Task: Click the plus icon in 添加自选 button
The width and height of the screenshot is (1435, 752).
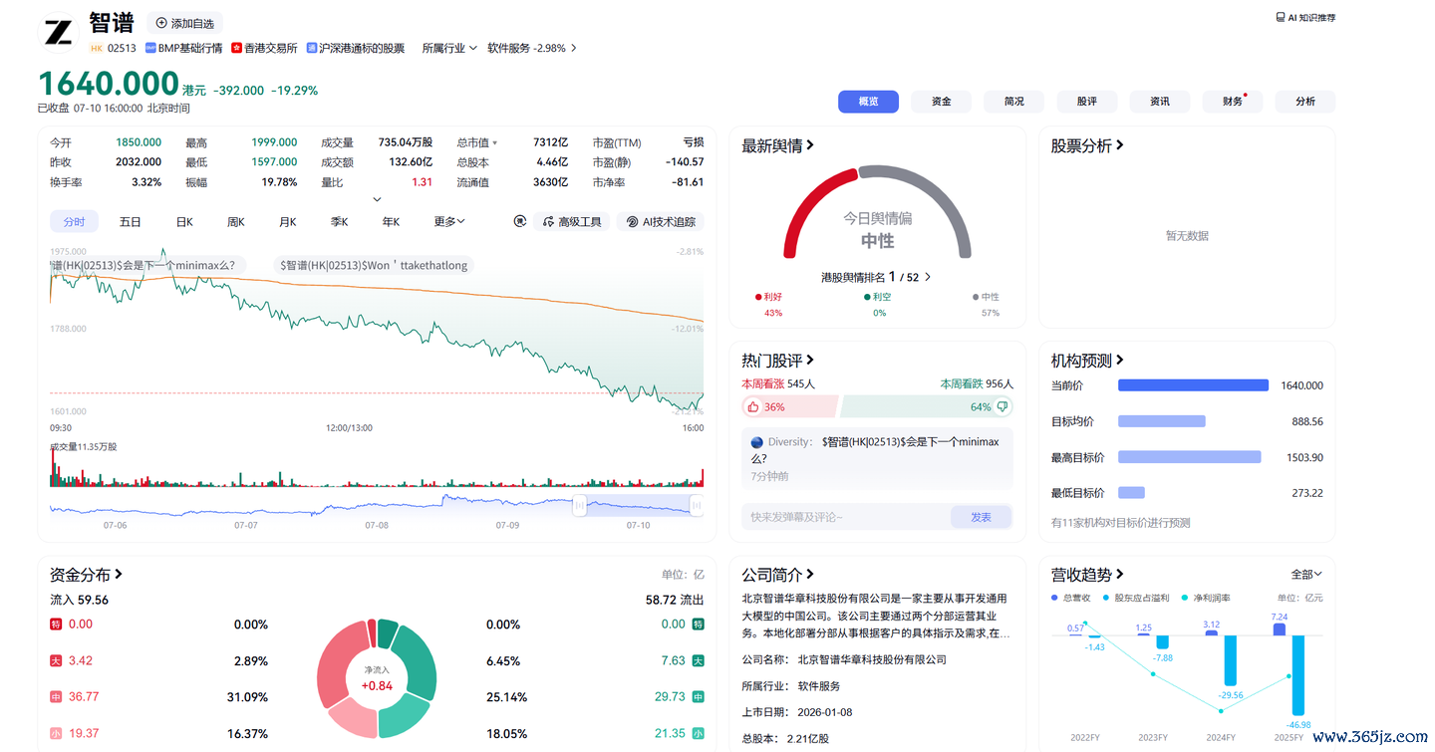Action: click(161, 23)
